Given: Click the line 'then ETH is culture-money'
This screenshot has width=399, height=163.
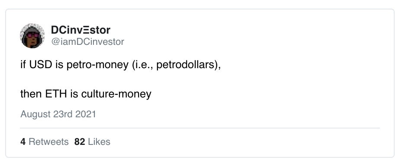Looking at the screenshot, I should click(x=86, y=94).
